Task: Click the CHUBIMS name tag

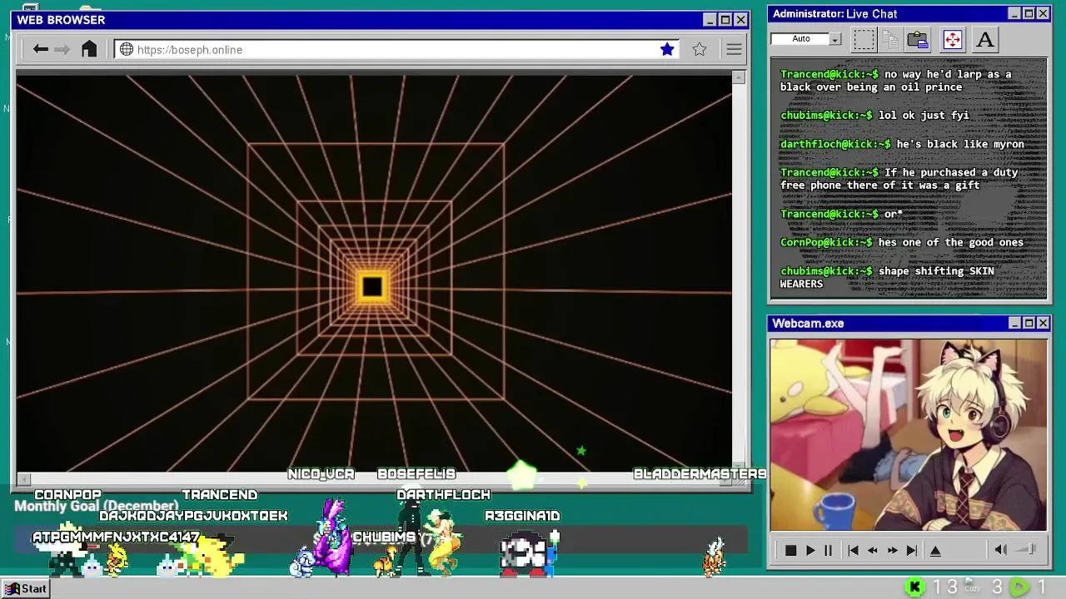Action: point(384,537)
